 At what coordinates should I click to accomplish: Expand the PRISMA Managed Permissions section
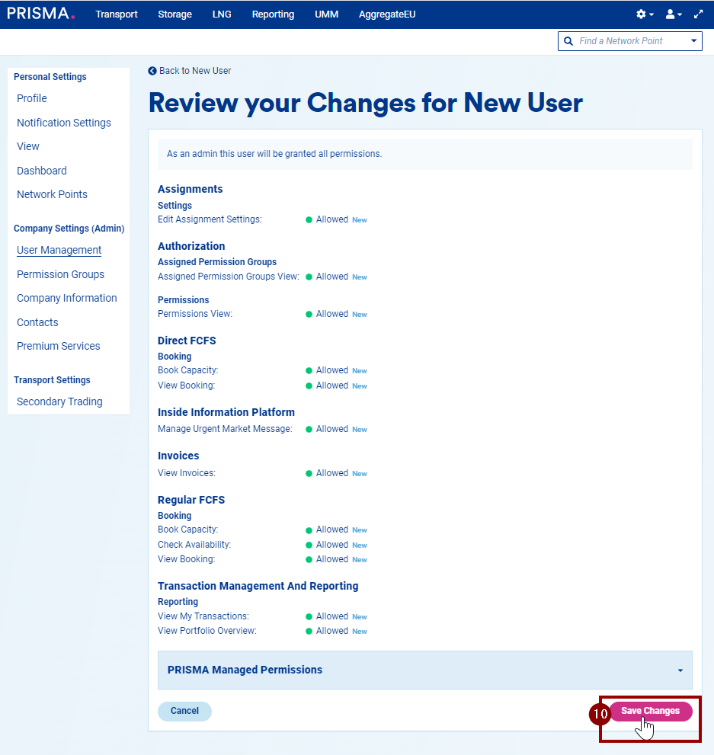pyautogui.click(x=424, y=670)
